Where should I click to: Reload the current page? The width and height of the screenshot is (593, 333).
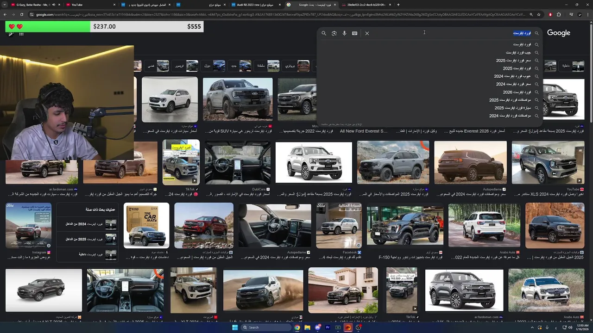coord(21,14)
